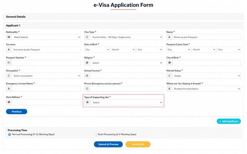Open the Nationality dropdown
247x154 pixels.
(43, 37)
